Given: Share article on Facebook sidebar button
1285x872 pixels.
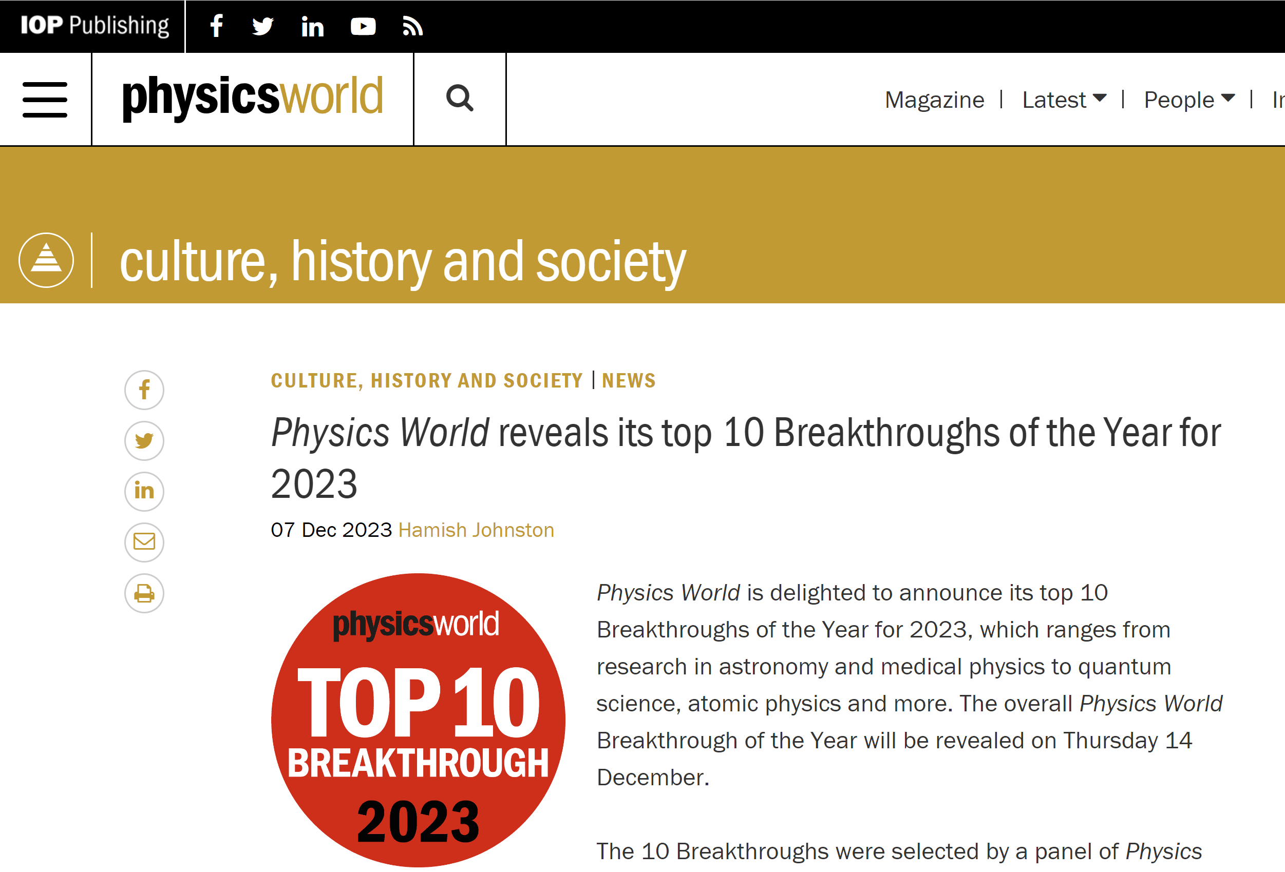Looking at the screenshot, I should [144, 390].
